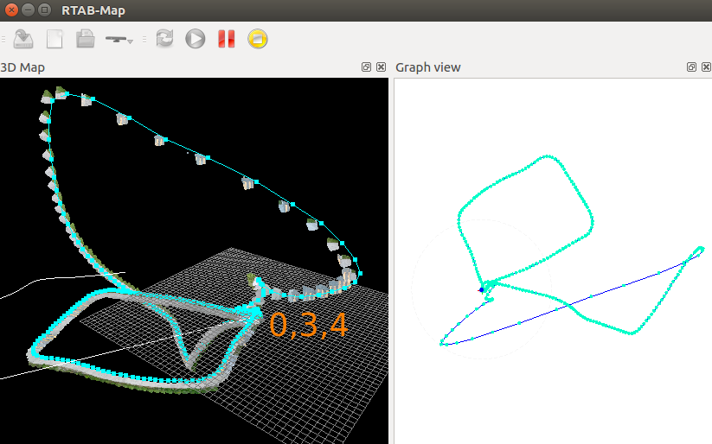Minimize the RTAB-Map window
712x444 pixels.
[x=28, y=10]
